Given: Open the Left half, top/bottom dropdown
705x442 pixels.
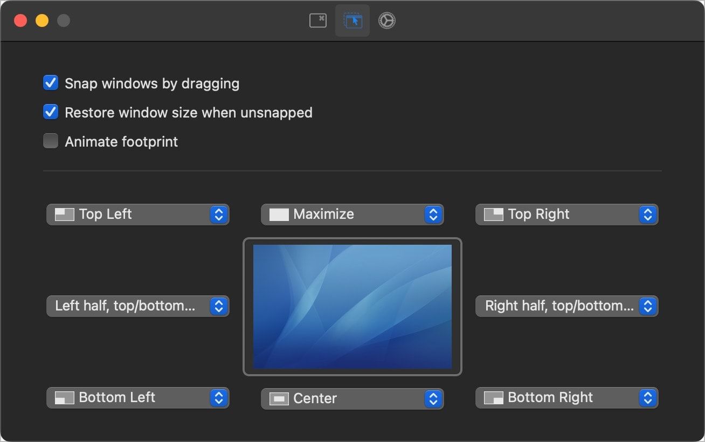Looking at the screenshot, I should [x=218, y=306].
